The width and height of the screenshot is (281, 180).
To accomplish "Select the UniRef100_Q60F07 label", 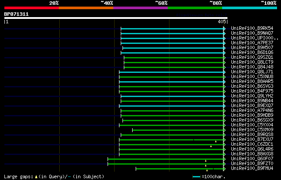I will 252,159.
